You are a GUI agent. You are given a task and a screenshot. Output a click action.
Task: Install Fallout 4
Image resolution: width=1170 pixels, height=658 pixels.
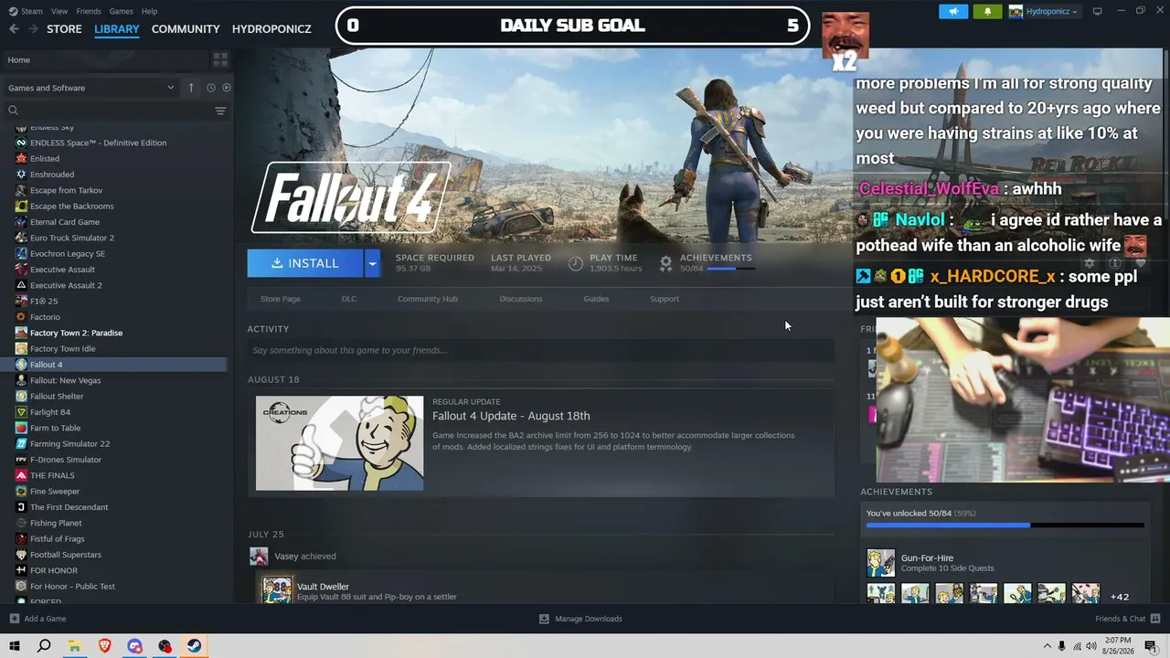(305, 263)
